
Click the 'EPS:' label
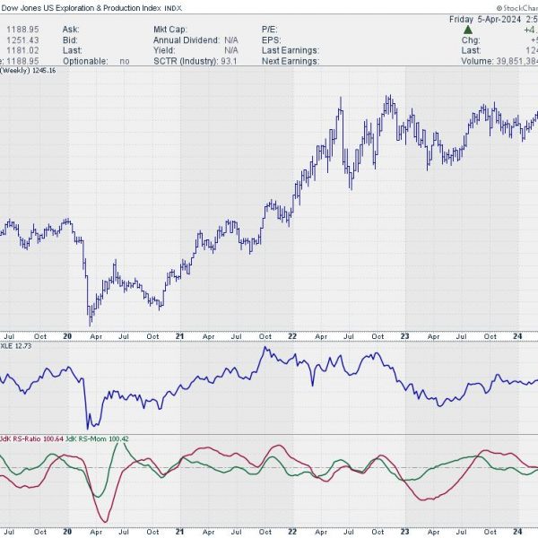271,40
